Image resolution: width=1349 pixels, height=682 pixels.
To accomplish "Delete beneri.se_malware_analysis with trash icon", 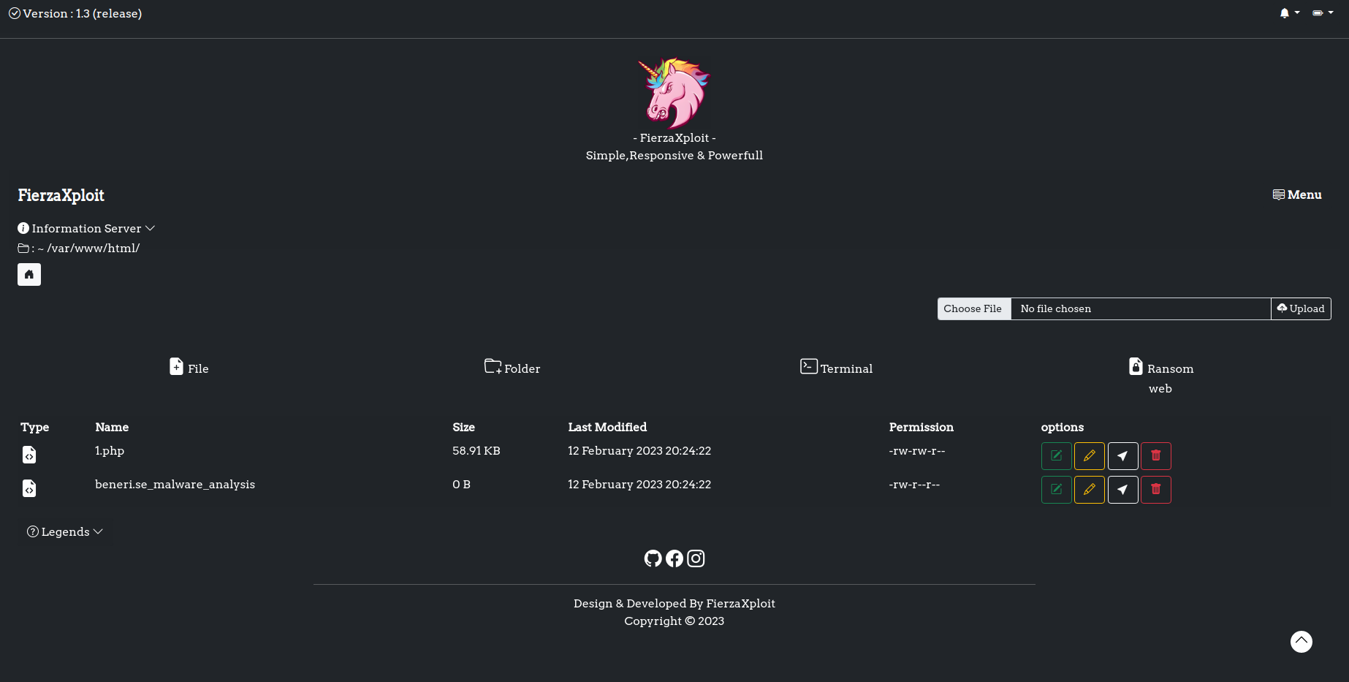I will tap(1156, 490).
